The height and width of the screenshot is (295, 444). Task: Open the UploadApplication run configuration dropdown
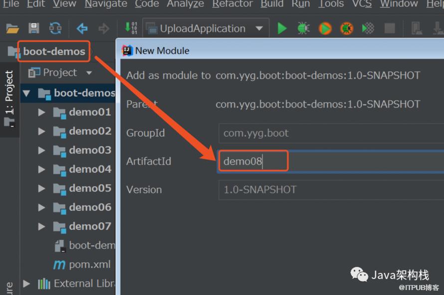pyautogui.click(x=206, y=28)
